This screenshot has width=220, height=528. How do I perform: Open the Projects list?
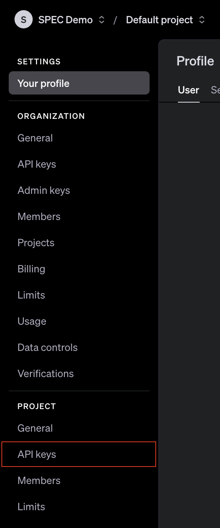[x=36, y=243]
